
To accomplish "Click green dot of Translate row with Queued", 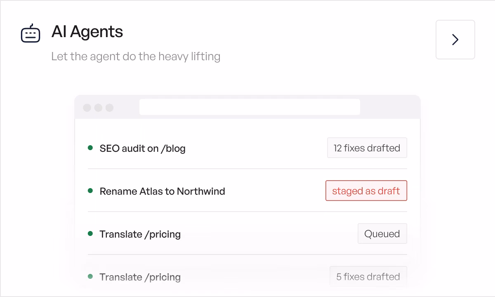I will point(90,233).
